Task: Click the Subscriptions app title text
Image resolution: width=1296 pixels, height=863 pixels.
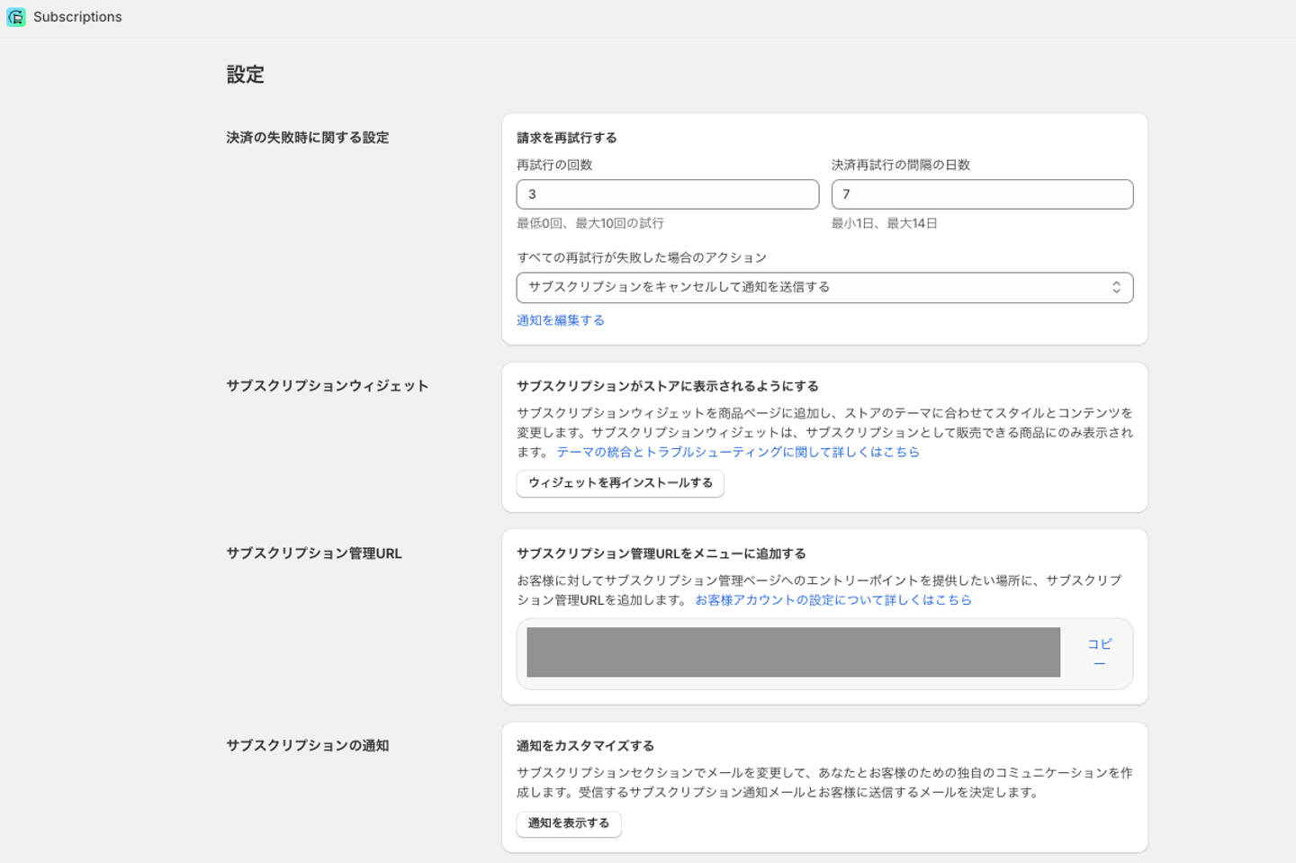Action: point(77,17)
